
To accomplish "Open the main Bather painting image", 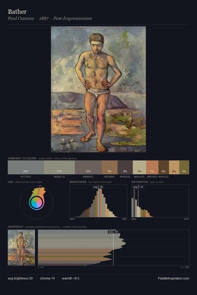I will (x=98, y=89).
